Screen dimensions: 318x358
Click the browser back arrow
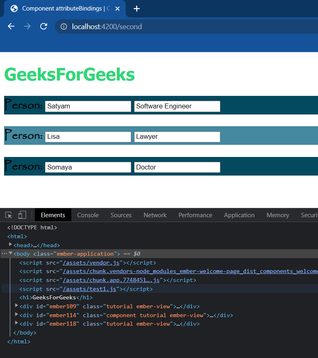click(11, 26)
